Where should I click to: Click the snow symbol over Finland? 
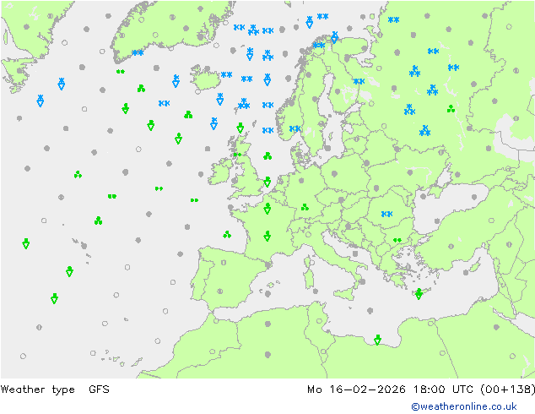tap(359, 81)
